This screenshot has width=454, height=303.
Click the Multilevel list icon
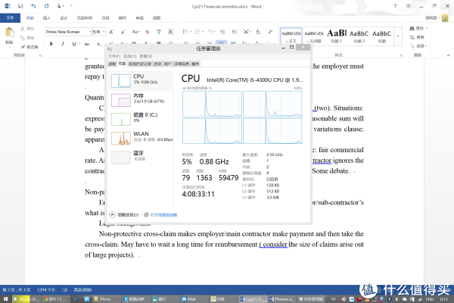coord(210,32)
